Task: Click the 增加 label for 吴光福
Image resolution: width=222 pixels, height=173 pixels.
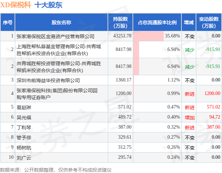Action: pos(190,118)
